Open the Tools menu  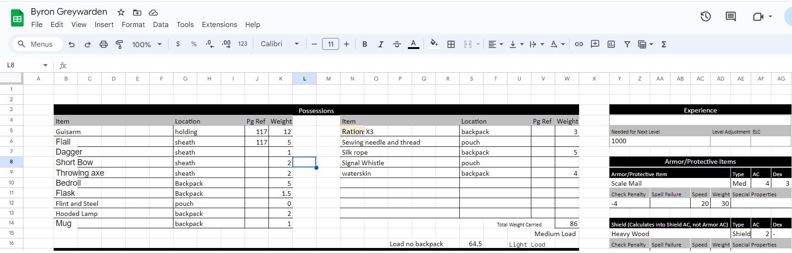[x=185, y=25]
